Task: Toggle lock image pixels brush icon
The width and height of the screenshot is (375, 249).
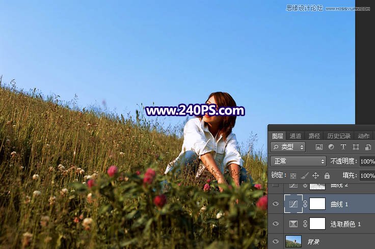Action: click(305, 176)
